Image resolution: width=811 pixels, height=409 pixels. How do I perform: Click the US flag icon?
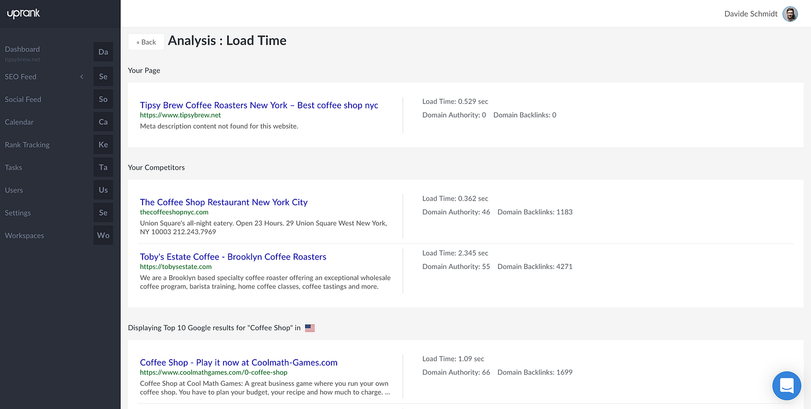310,328
